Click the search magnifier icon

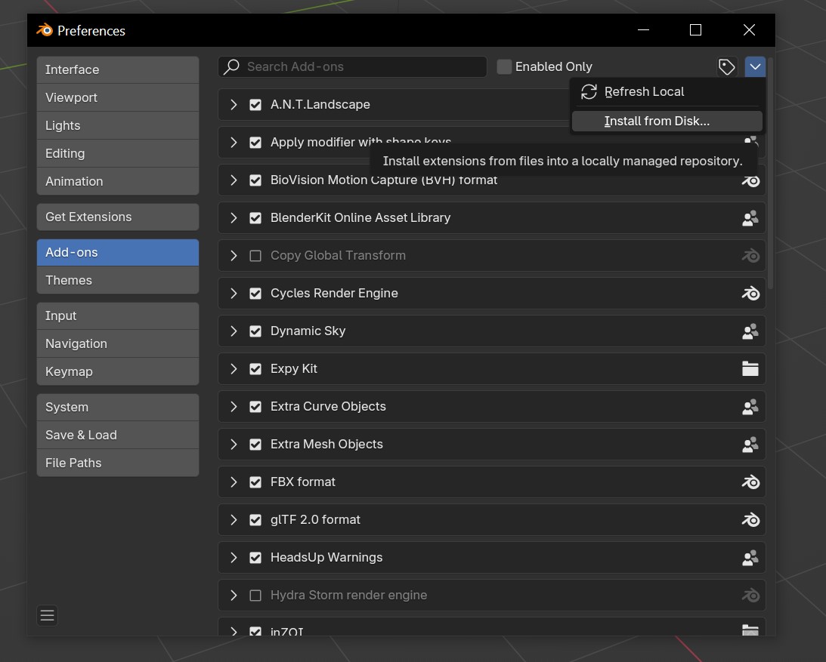pyautogui.click(x=231, y=67)
